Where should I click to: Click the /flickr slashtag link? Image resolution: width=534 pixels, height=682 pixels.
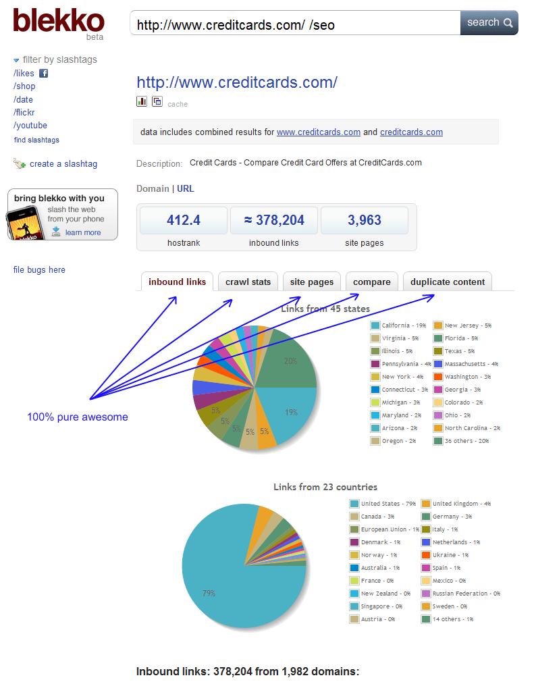pos(24,112)
